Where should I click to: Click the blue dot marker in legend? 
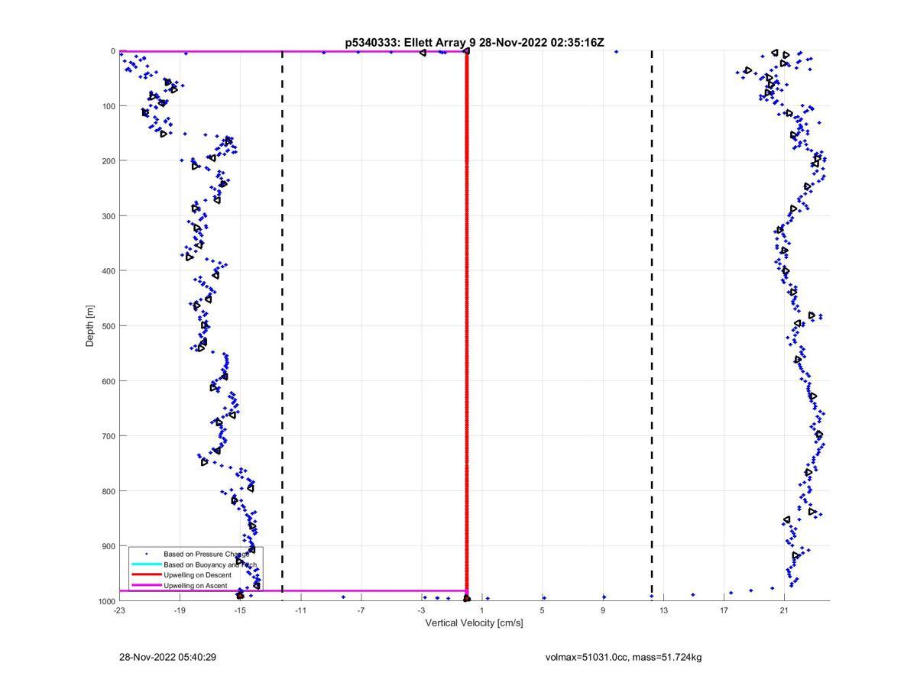coord(146,554)
